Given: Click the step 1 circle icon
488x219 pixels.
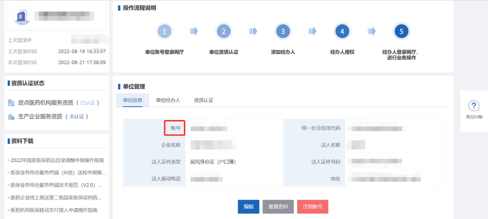Looking at the screenshot, I should pyautogui.click(x=164, y=32).
